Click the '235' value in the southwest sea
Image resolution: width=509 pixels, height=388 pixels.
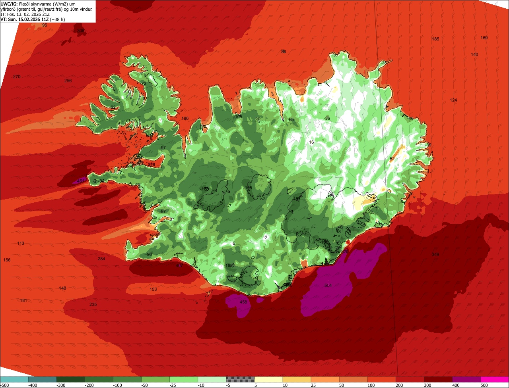pyautogui.click(x=93, y=304)
